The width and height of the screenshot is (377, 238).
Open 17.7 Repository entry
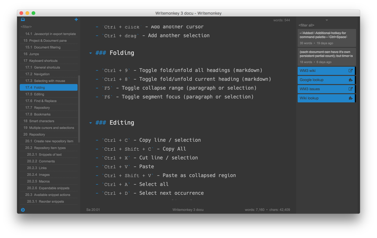[49, 108]
